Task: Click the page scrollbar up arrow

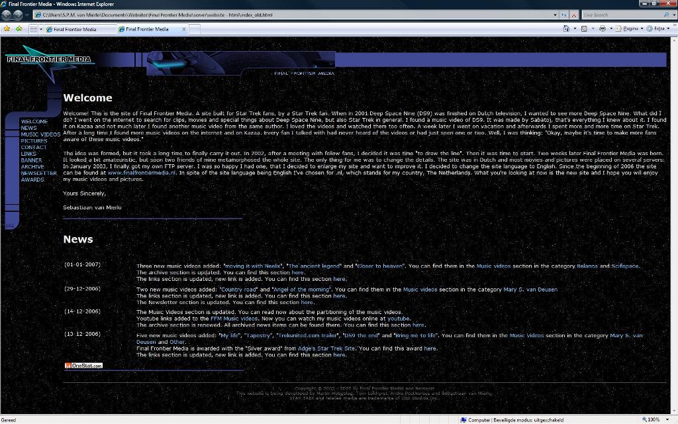Action: click(x=674, y=40)
